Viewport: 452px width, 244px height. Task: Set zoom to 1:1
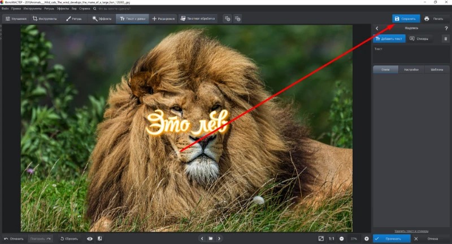tap(332, 238)
